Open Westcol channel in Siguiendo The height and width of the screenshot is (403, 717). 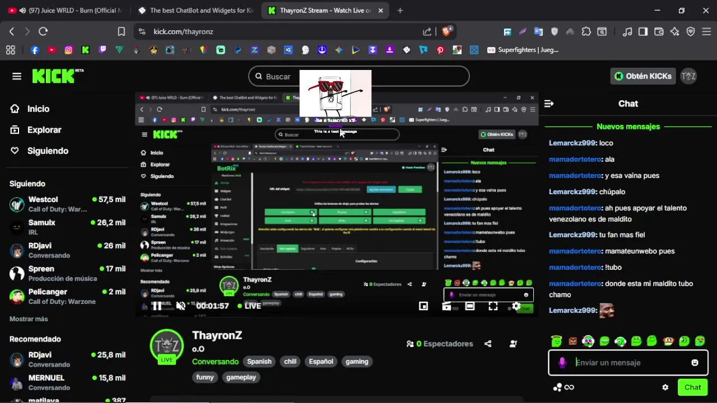67,204
